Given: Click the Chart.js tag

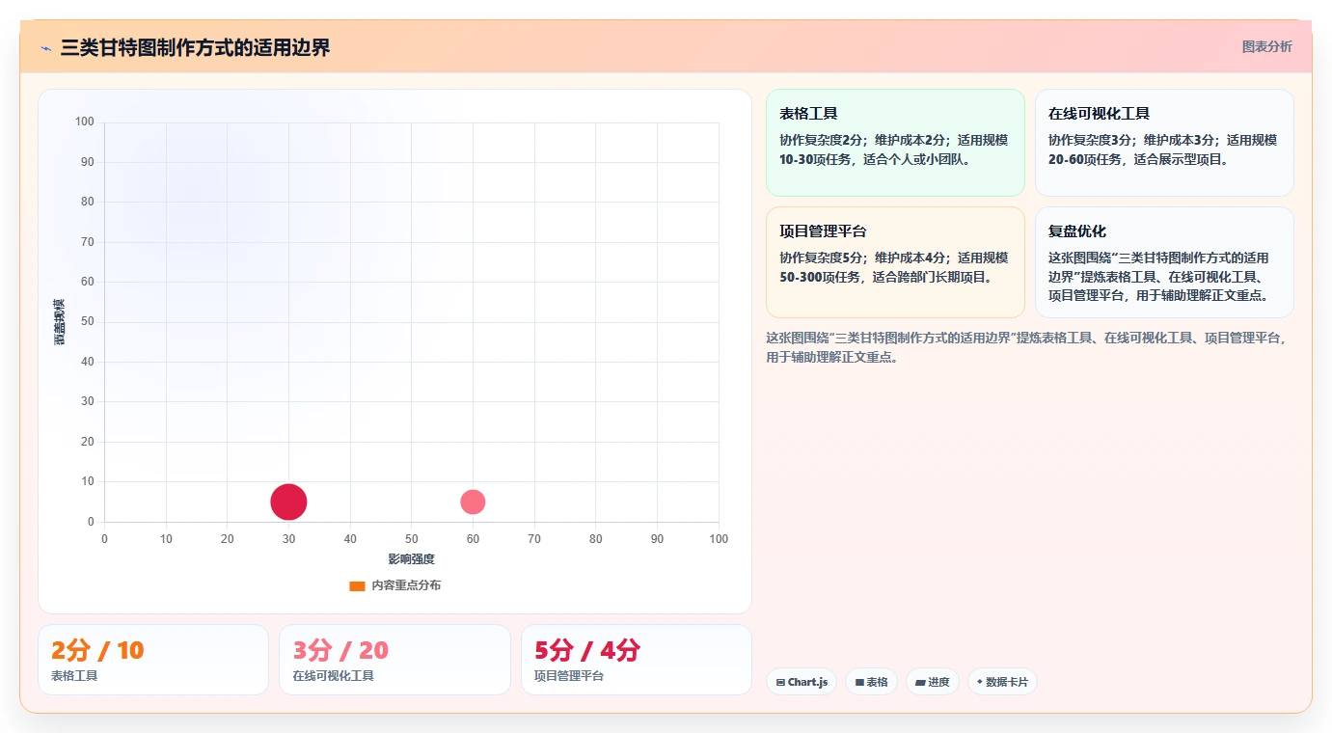Looking at the screenshot, I should [802, 682].
